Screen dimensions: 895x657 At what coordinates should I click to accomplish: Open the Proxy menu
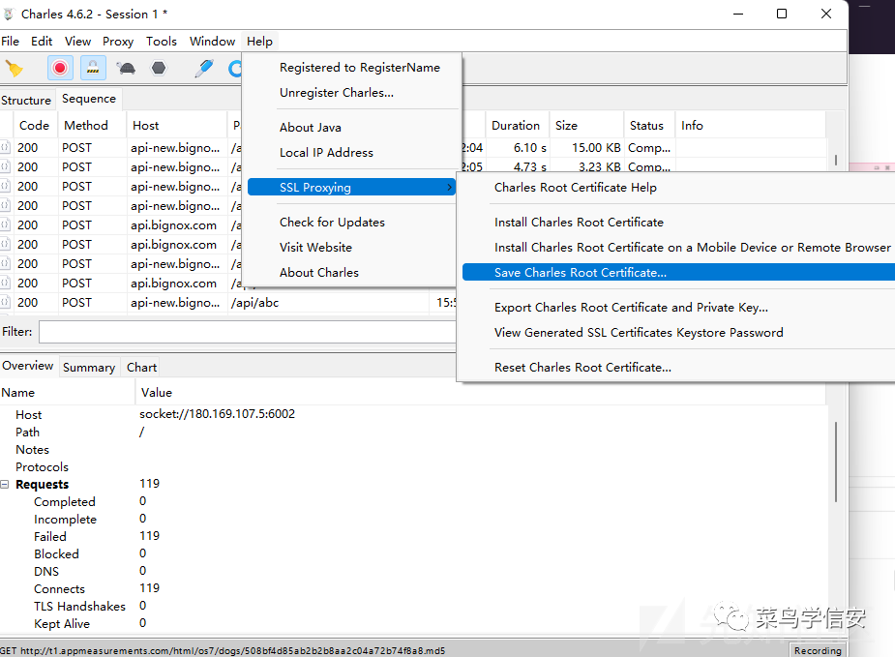[x=118, y=41]
